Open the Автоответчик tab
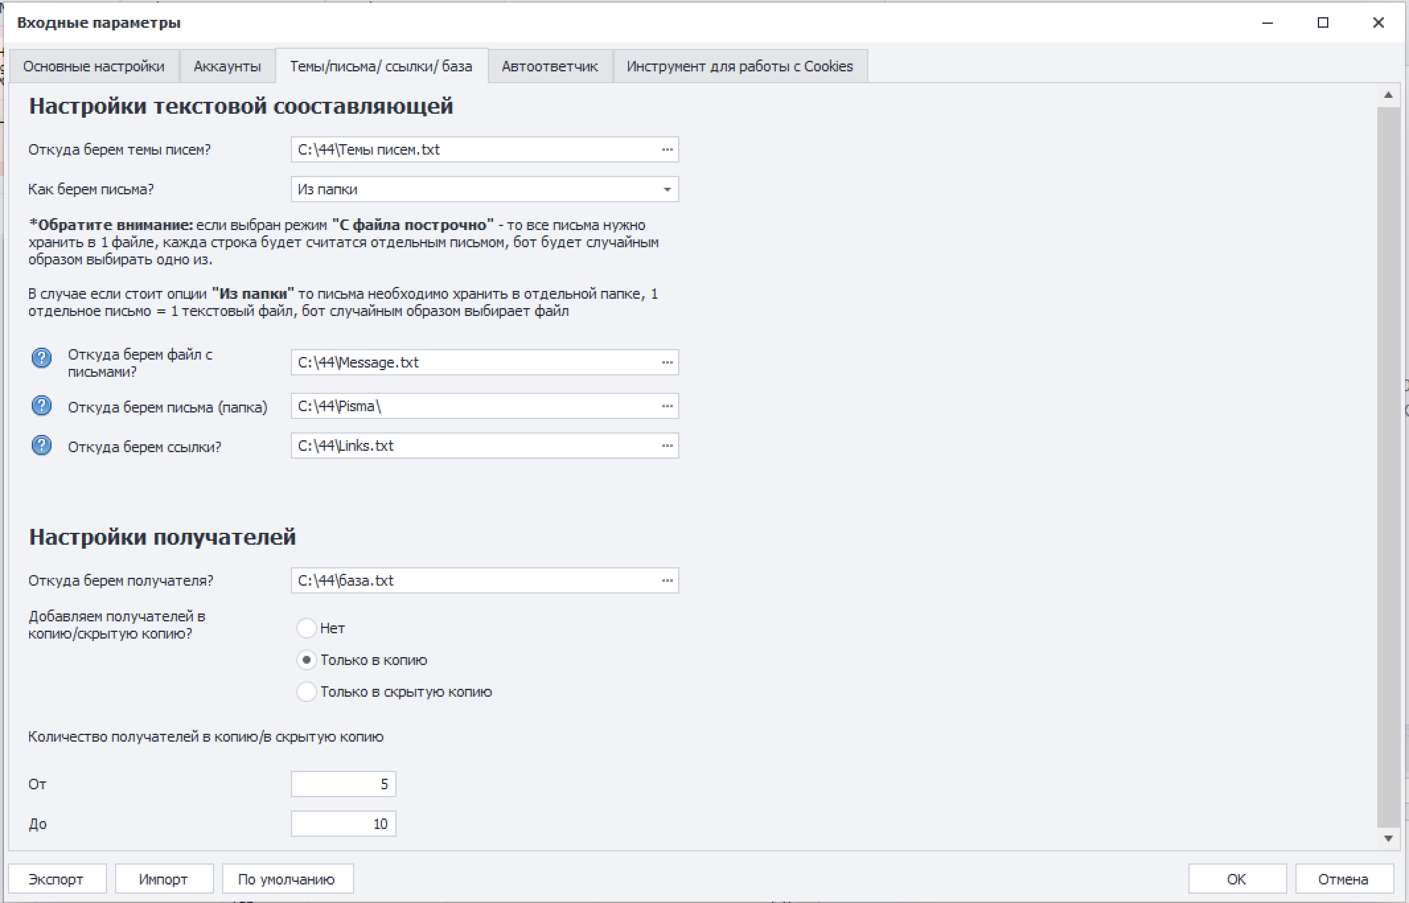The height and width of the screenshot is (903, 1409). click(x=549, y=67)
